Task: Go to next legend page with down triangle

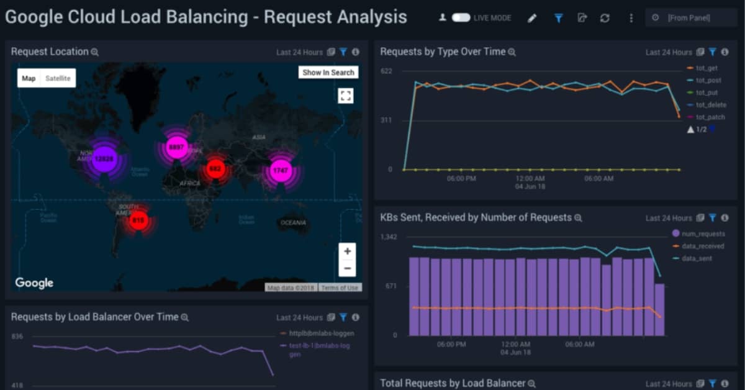Action: click(712, 129)
